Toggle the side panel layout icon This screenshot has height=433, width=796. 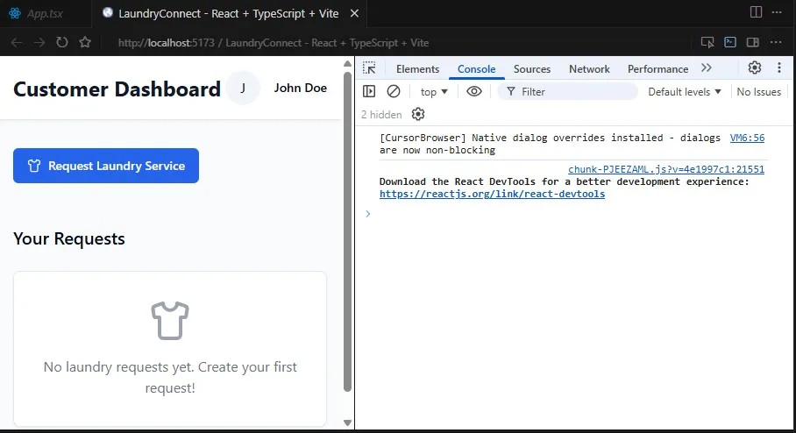click(x=753, y=42)
